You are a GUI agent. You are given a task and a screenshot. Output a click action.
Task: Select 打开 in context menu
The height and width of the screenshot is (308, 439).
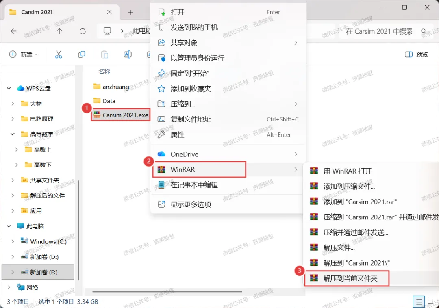click(228, 12)
